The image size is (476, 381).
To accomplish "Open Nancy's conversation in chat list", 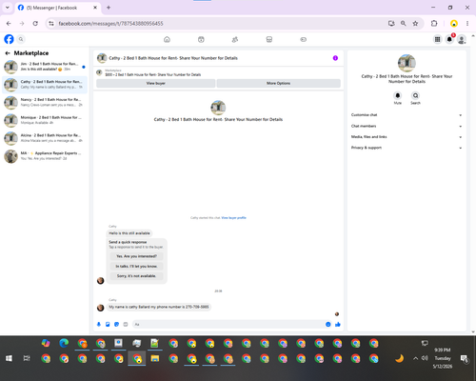I will (x=45, y=102).
